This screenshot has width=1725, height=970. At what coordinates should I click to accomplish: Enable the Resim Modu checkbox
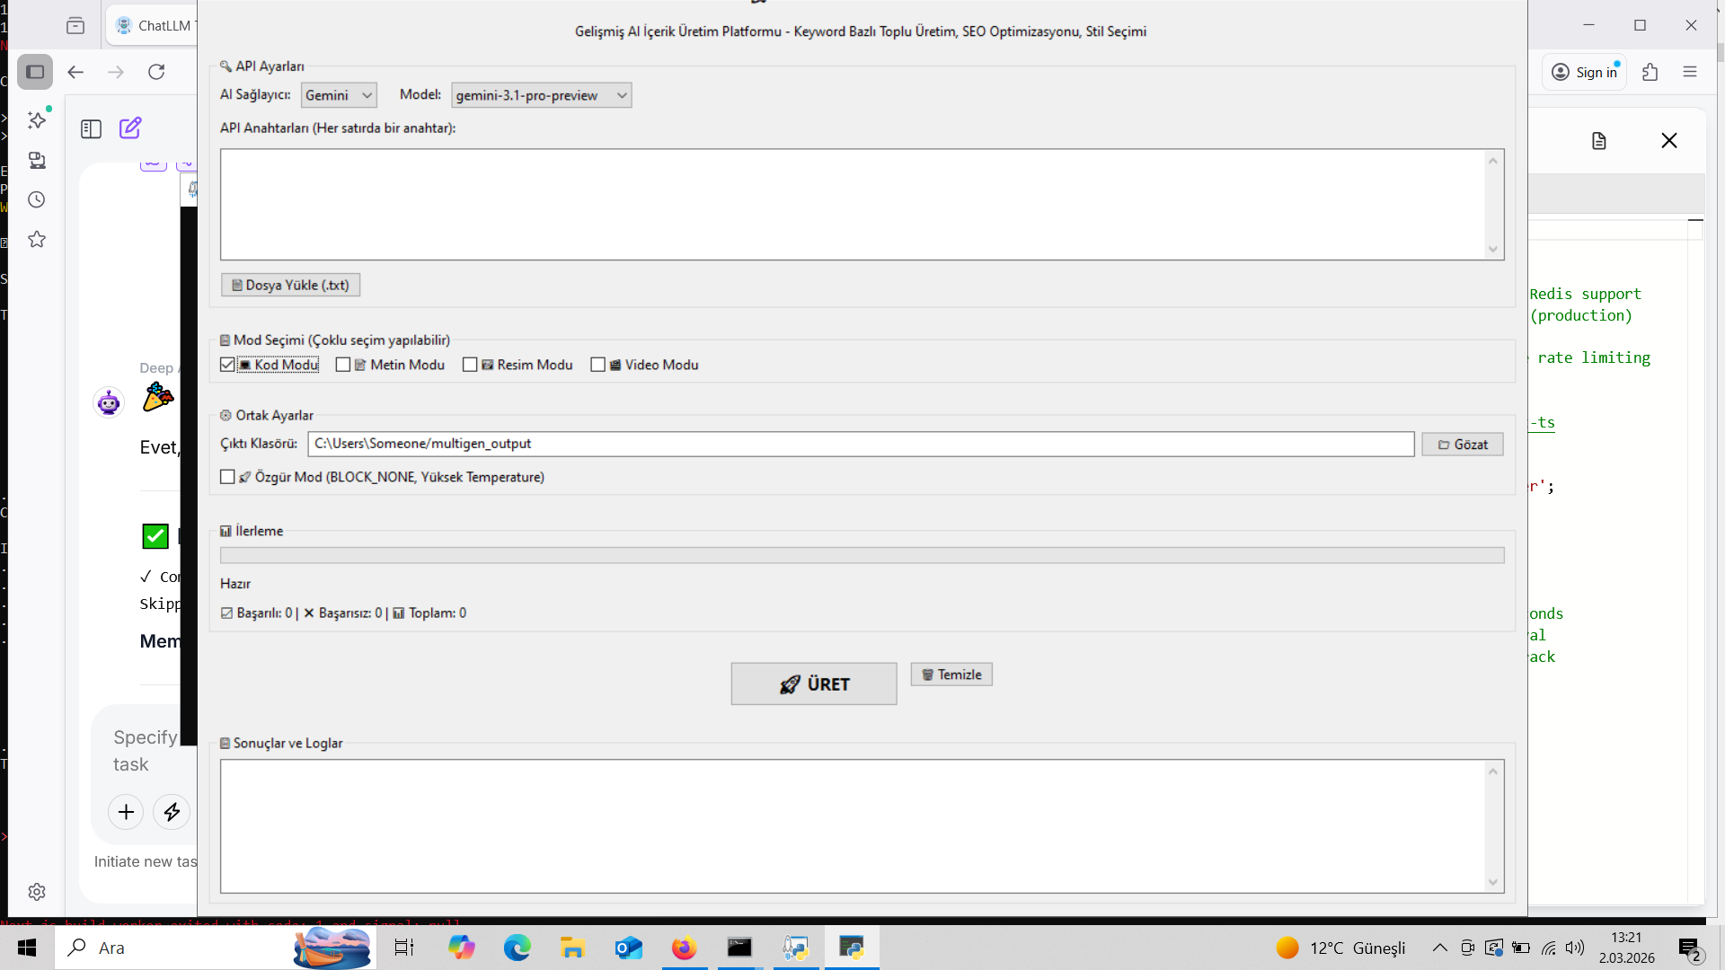(x=470, y=365)
